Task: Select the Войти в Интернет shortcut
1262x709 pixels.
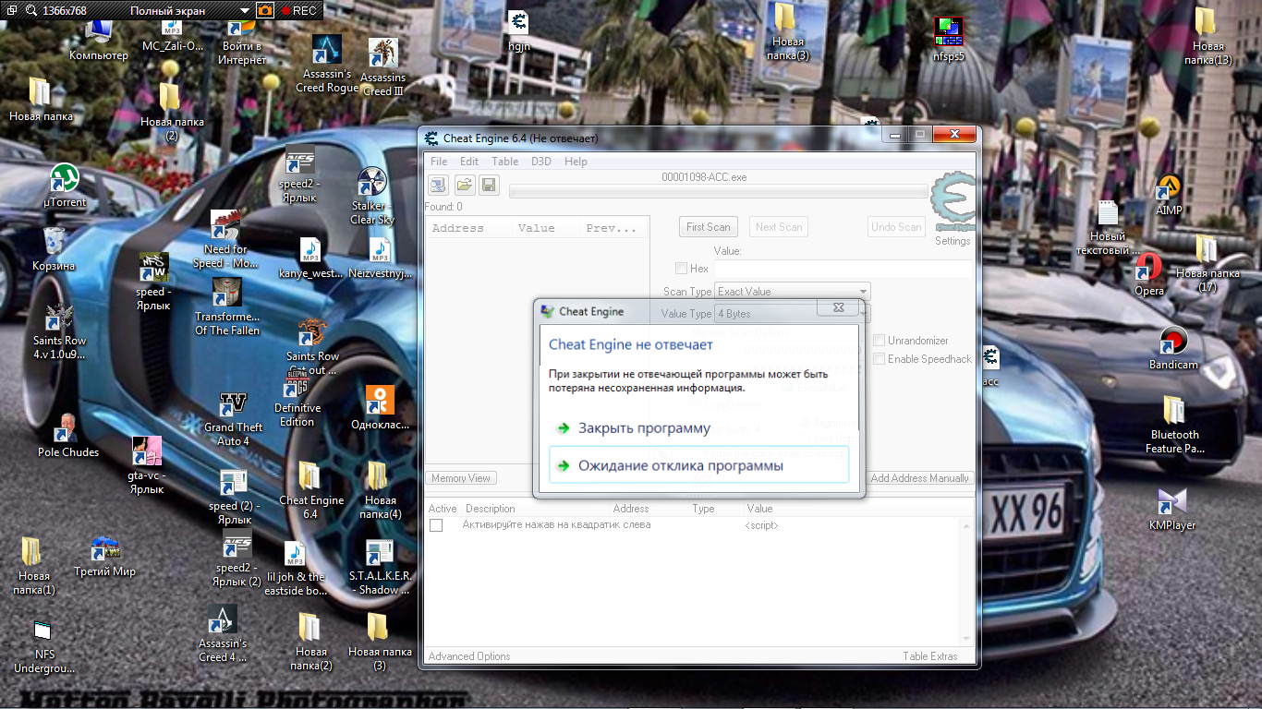Action: tap(242, 42)
